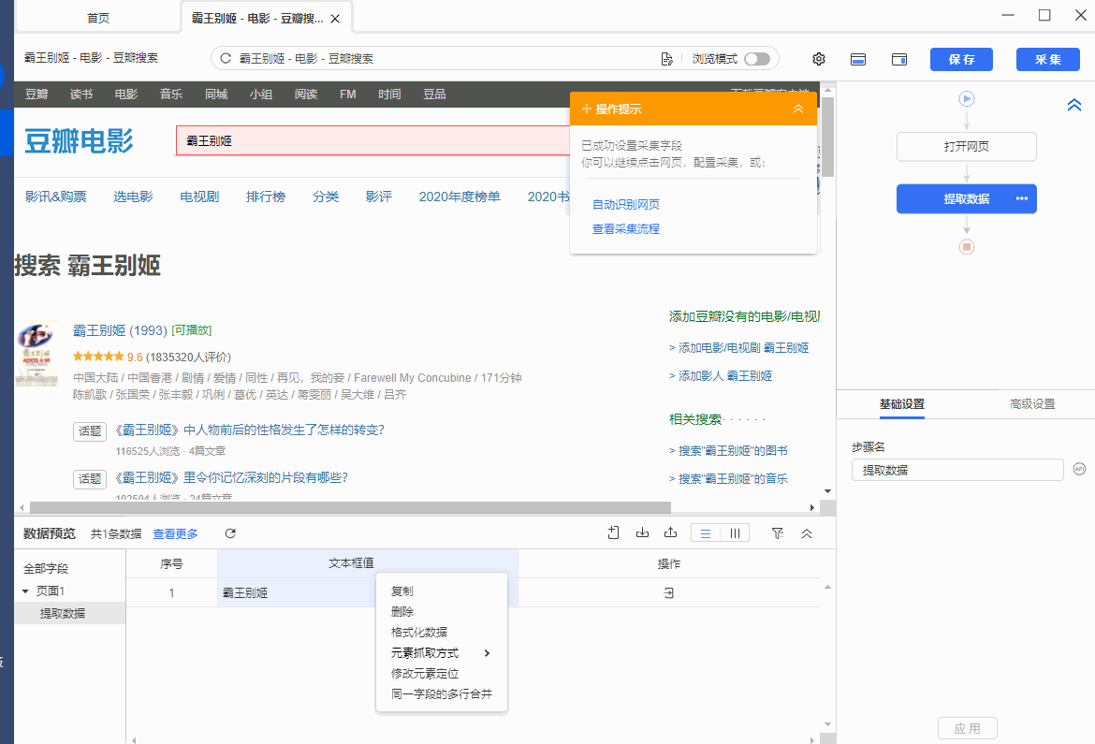Select 全部字段 in the field tree
This screenshot has height=744, width=1095.
[x=46, y=569]
